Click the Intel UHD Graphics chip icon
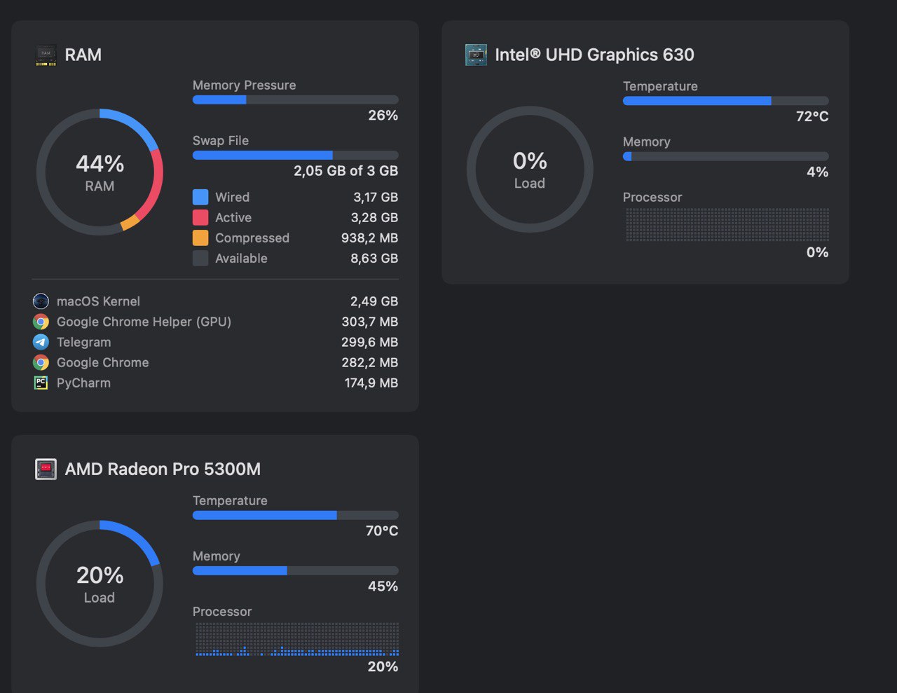This screenshot has height=693, width=897. [476, 55]
